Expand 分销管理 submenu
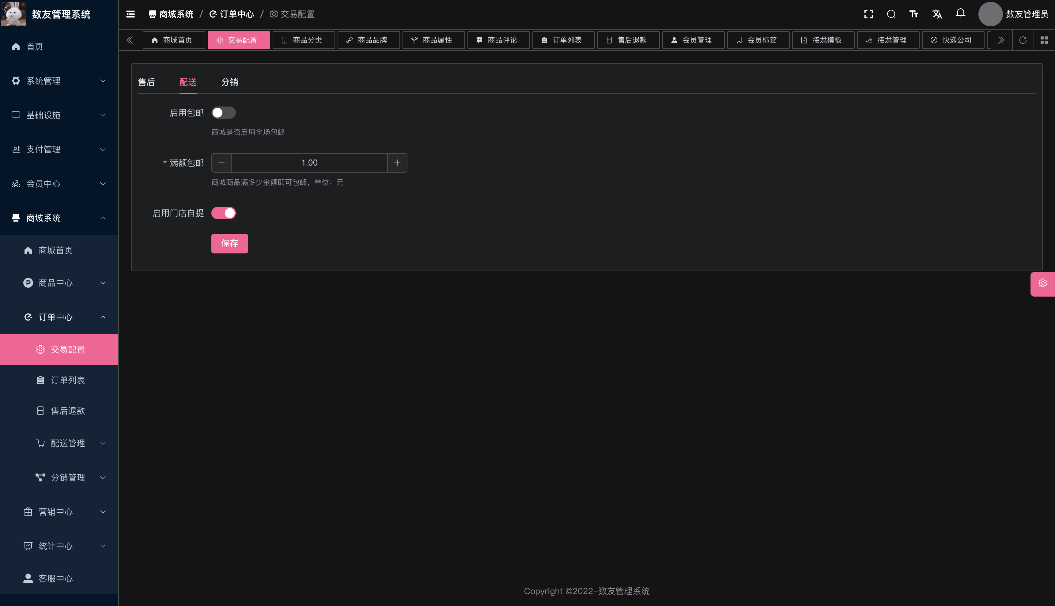This screenshot has width=1055, height=606. [x=59, y=477]
